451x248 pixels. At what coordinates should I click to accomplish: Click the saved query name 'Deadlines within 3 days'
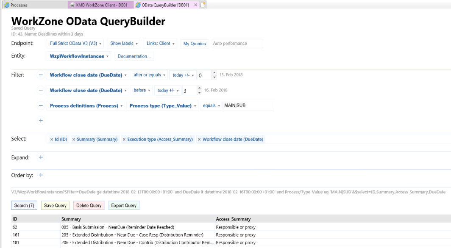[x=61, y=34]
